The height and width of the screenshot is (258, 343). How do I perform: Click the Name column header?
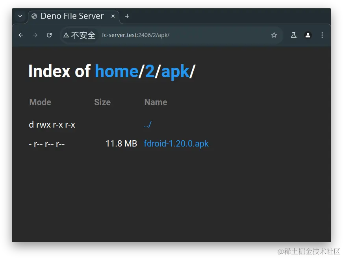pyautogui.click(x=156, y=102)
